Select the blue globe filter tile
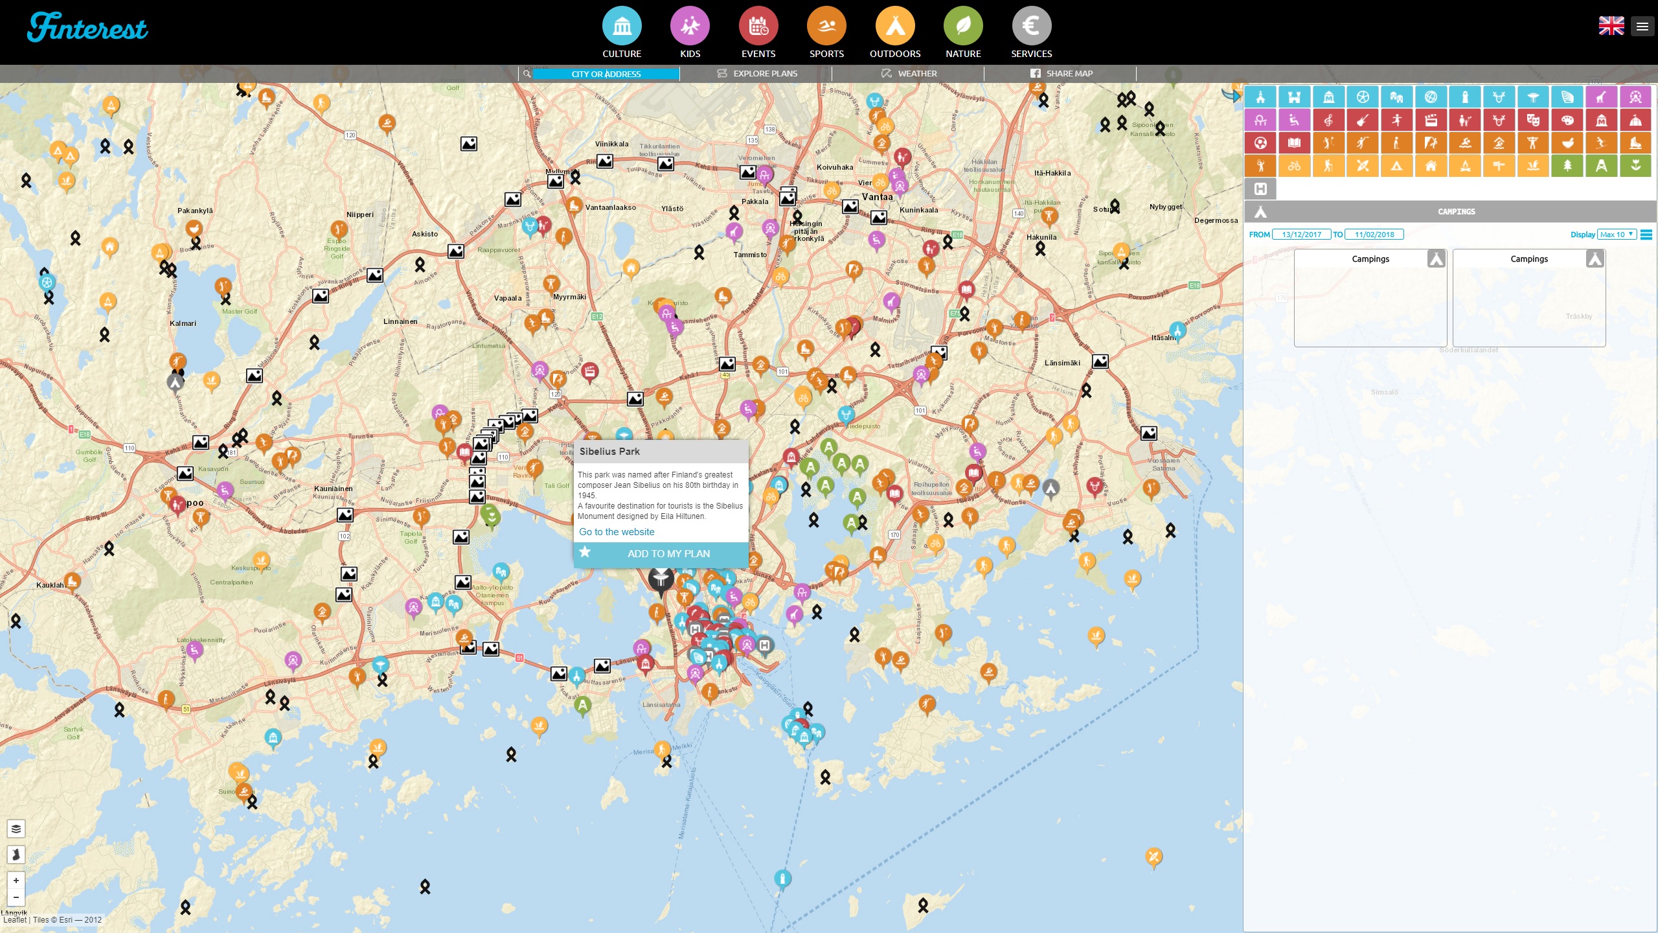Image resolution: width=1658 pixels, height=933 pixels. [1431, 97]
